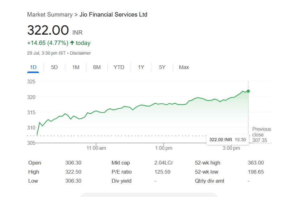
Task: Click the 52-wk high value 363.00
Action: point(255,163)
